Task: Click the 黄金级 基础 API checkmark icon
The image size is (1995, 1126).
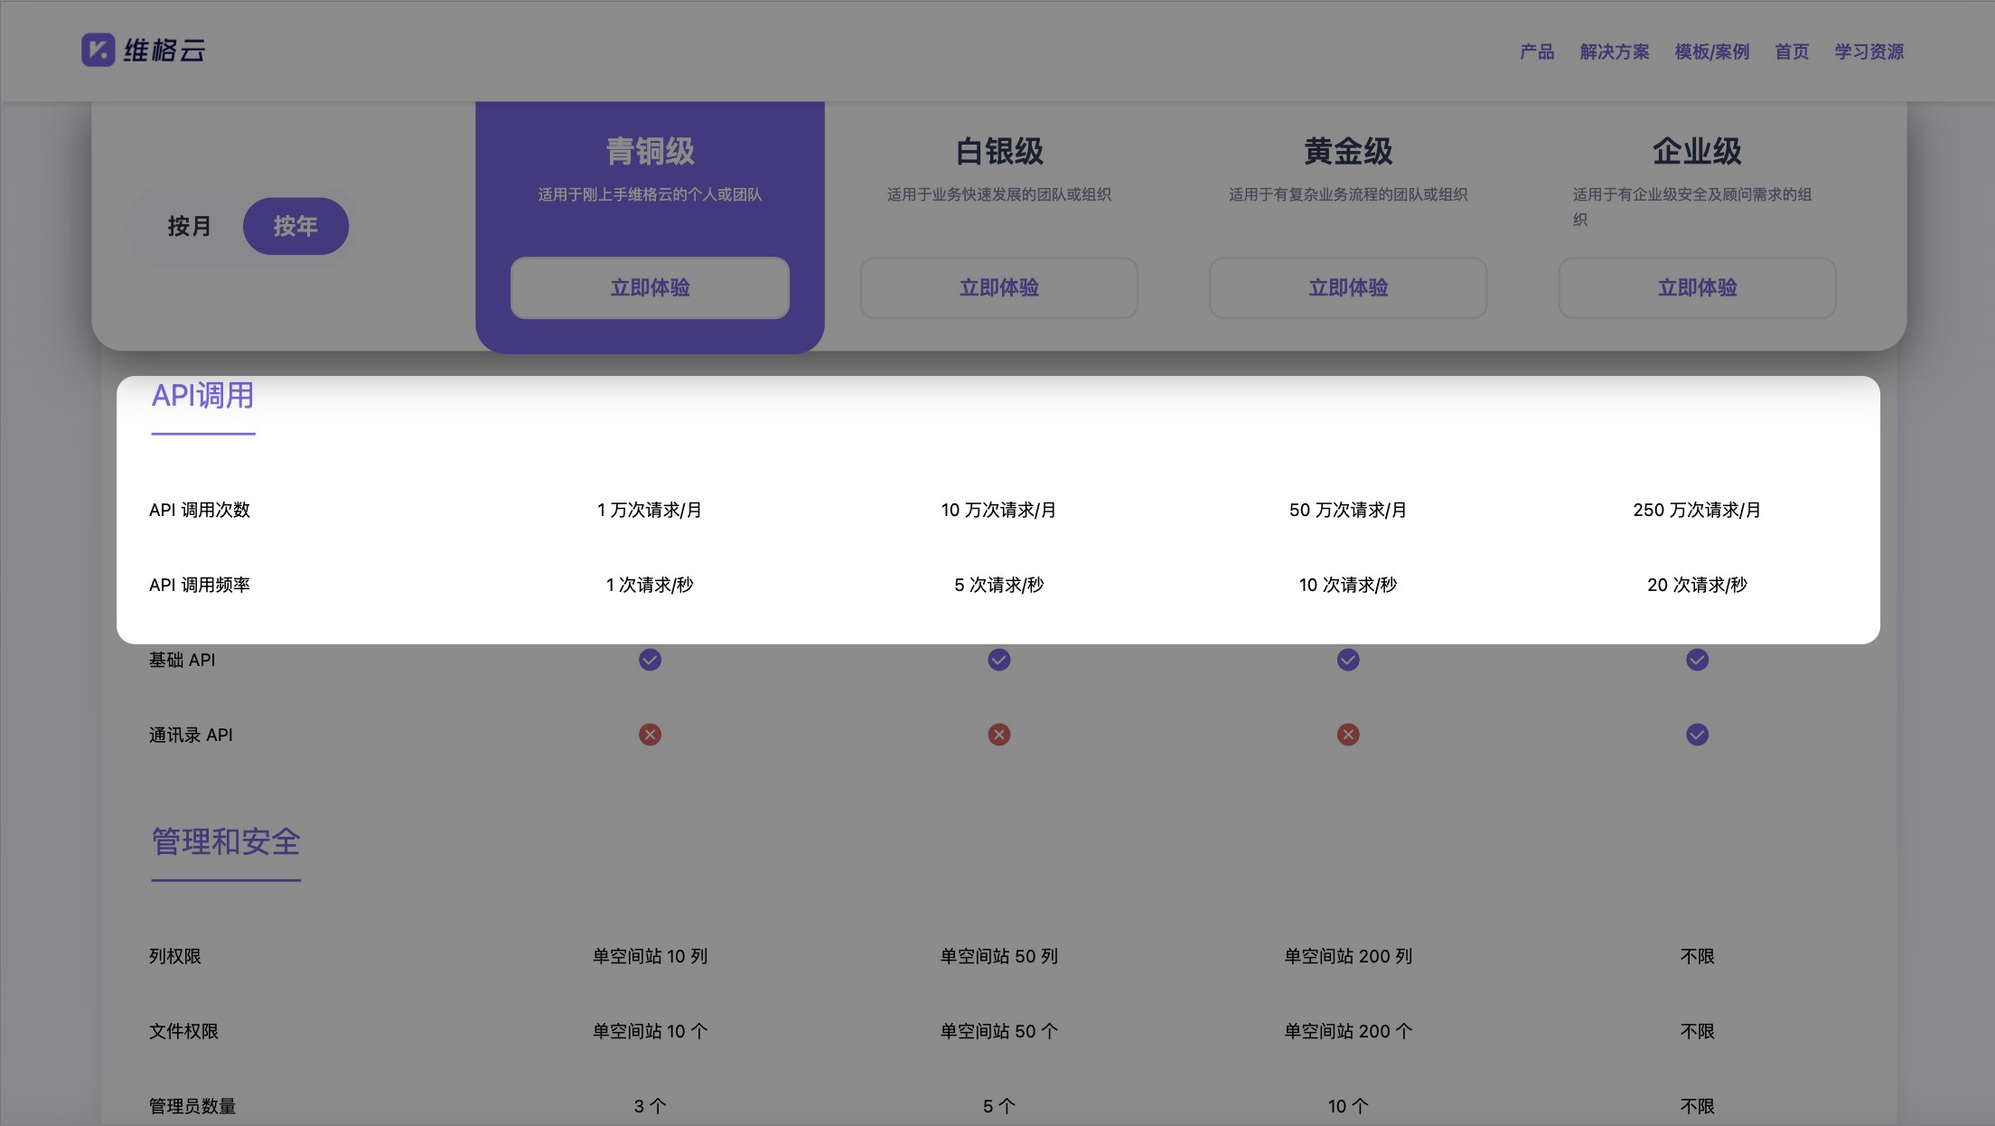Action: tap(1347, 660)
